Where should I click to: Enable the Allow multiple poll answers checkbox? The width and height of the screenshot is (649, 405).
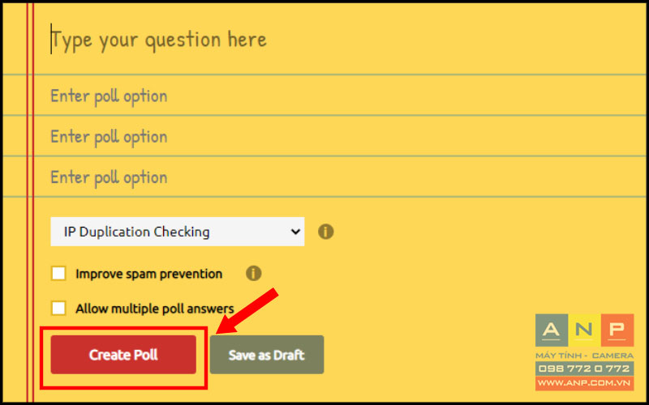coord(58,309)
